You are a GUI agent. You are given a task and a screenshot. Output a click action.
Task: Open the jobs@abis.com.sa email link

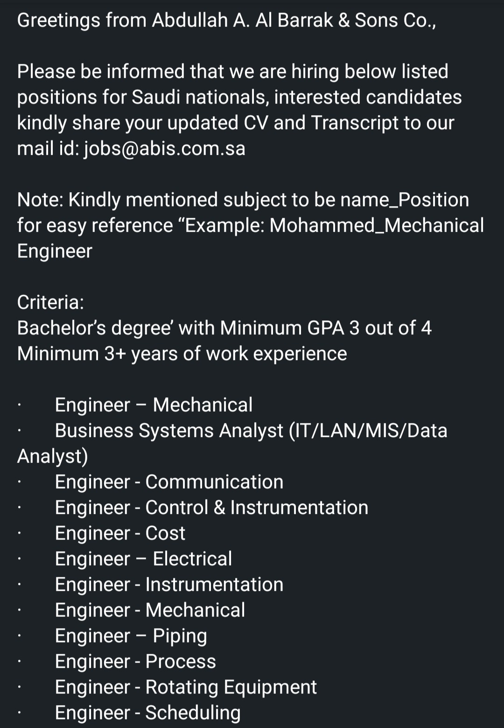tap(164, 148)
